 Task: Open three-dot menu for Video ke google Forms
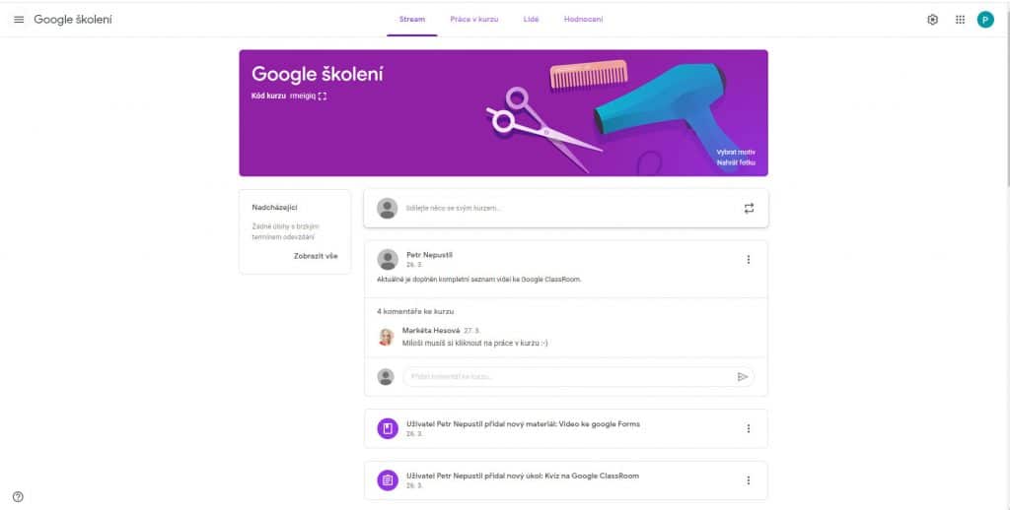tap(748, 428)
